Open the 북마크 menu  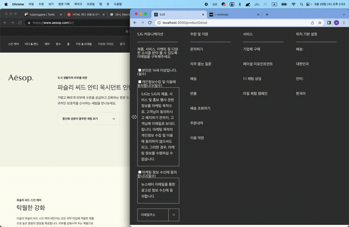[78, 4]
